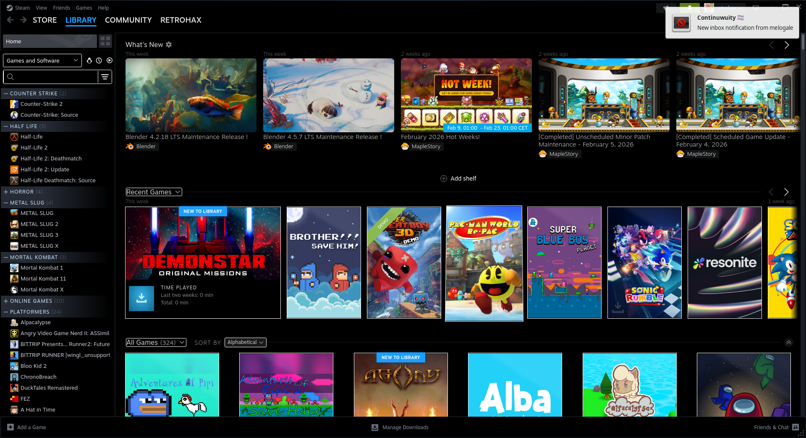
Task: Go back using the navigation arrow
Action: point(10,20)
